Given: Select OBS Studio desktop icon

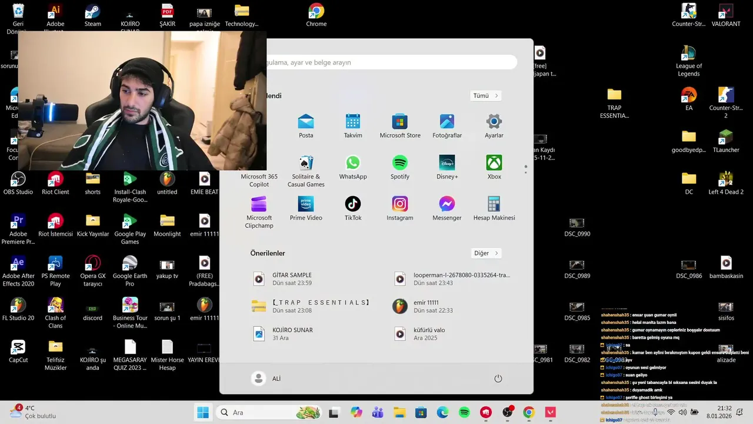Looking at the screenshot, I should [x=18, y=183].
